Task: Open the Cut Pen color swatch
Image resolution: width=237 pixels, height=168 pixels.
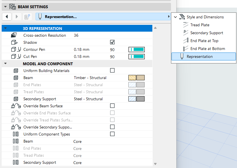Action: [x=137, y=56]
